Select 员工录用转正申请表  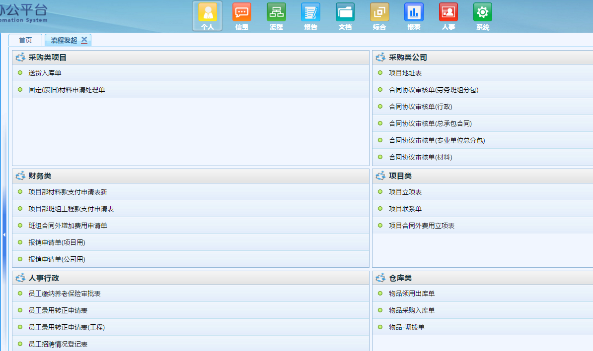click(x=58, y=311)
